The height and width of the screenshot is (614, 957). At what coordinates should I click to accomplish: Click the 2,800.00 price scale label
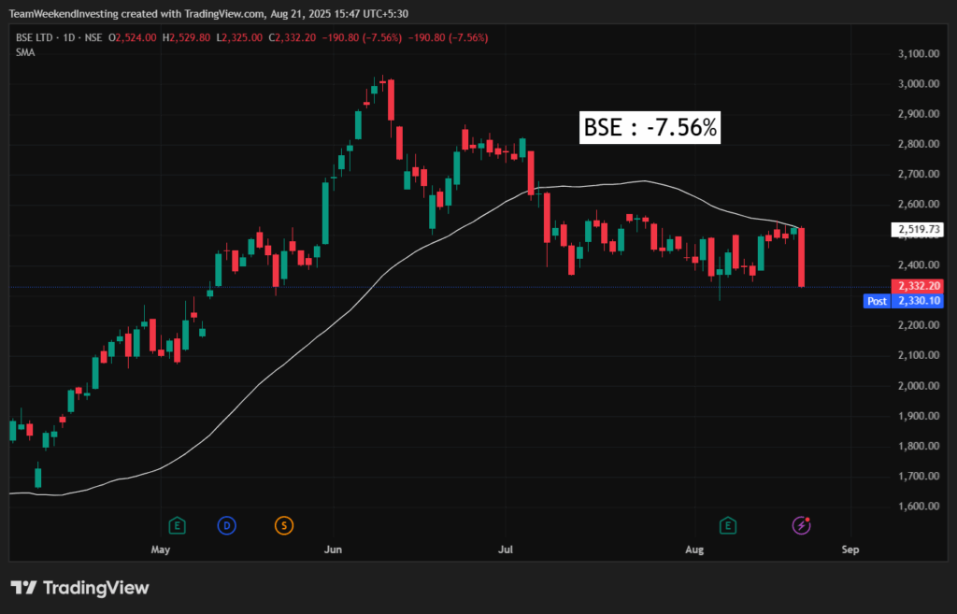click(x=919, y=144)
